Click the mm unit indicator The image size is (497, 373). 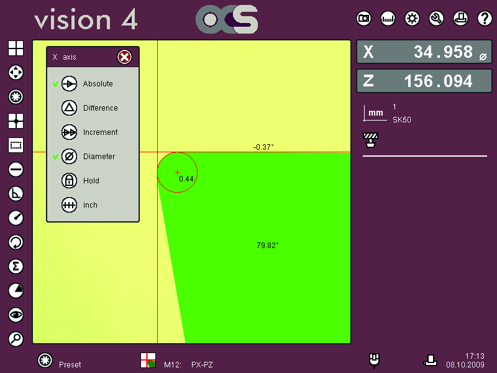coord(375,113)
